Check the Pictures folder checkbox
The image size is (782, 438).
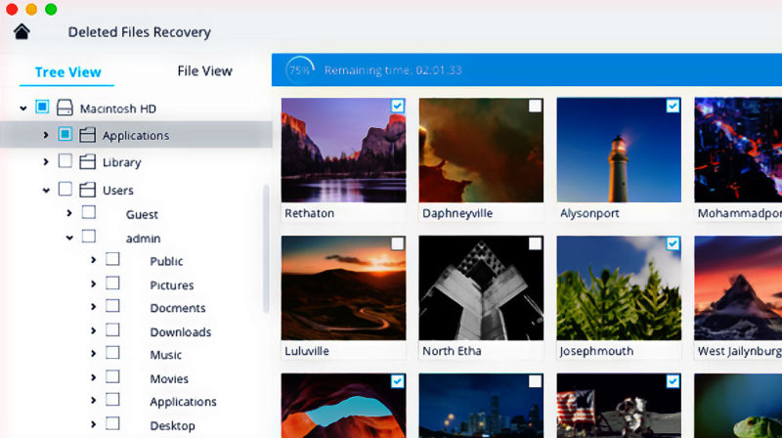112,283
